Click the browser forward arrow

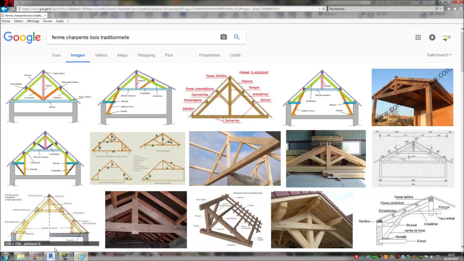pos(12,9)
